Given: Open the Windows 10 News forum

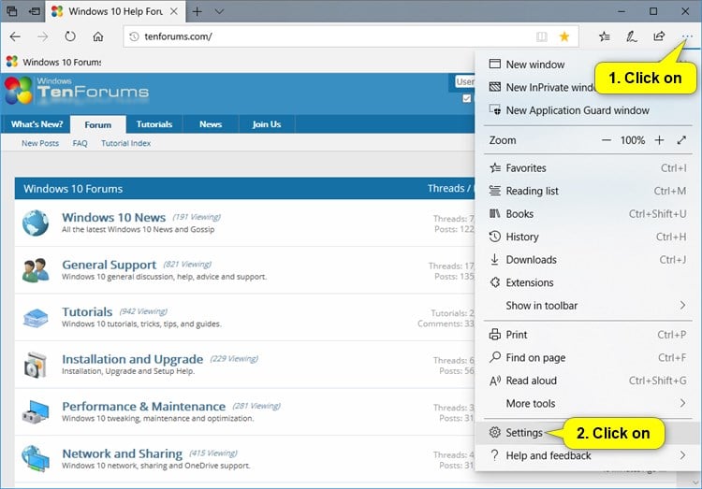Looking at the screenshot, I should (x=113, y=218).
